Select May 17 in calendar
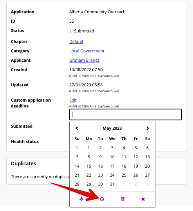The height and width of the screenshot is (211, 193). [x=112, y=166]
